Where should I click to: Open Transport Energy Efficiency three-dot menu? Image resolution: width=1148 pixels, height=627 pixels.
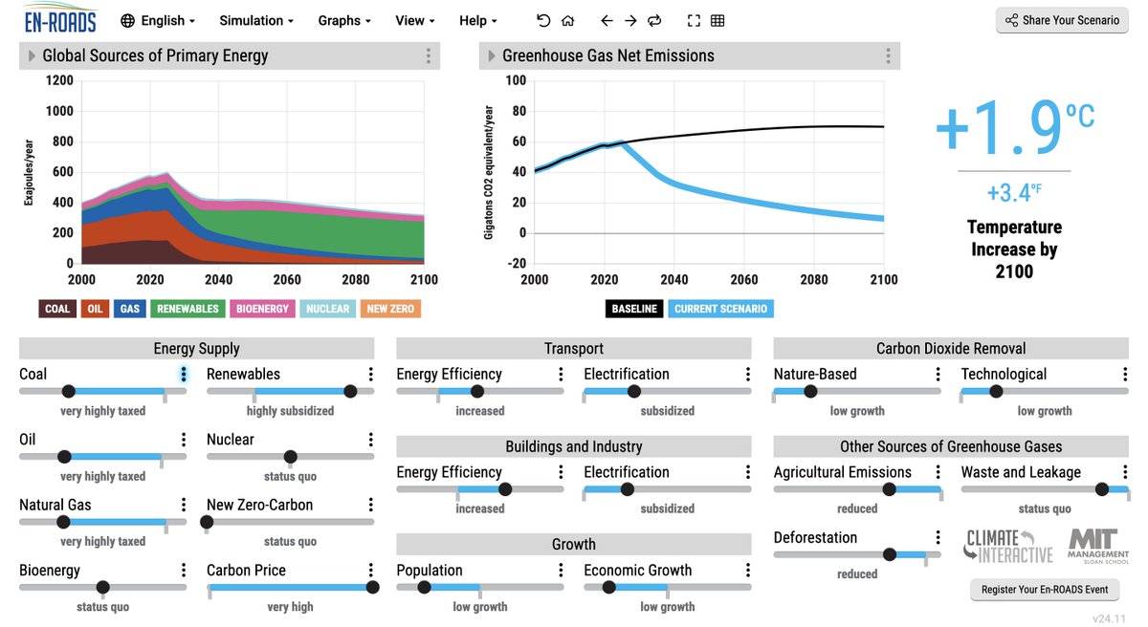[x=561, y=374]
